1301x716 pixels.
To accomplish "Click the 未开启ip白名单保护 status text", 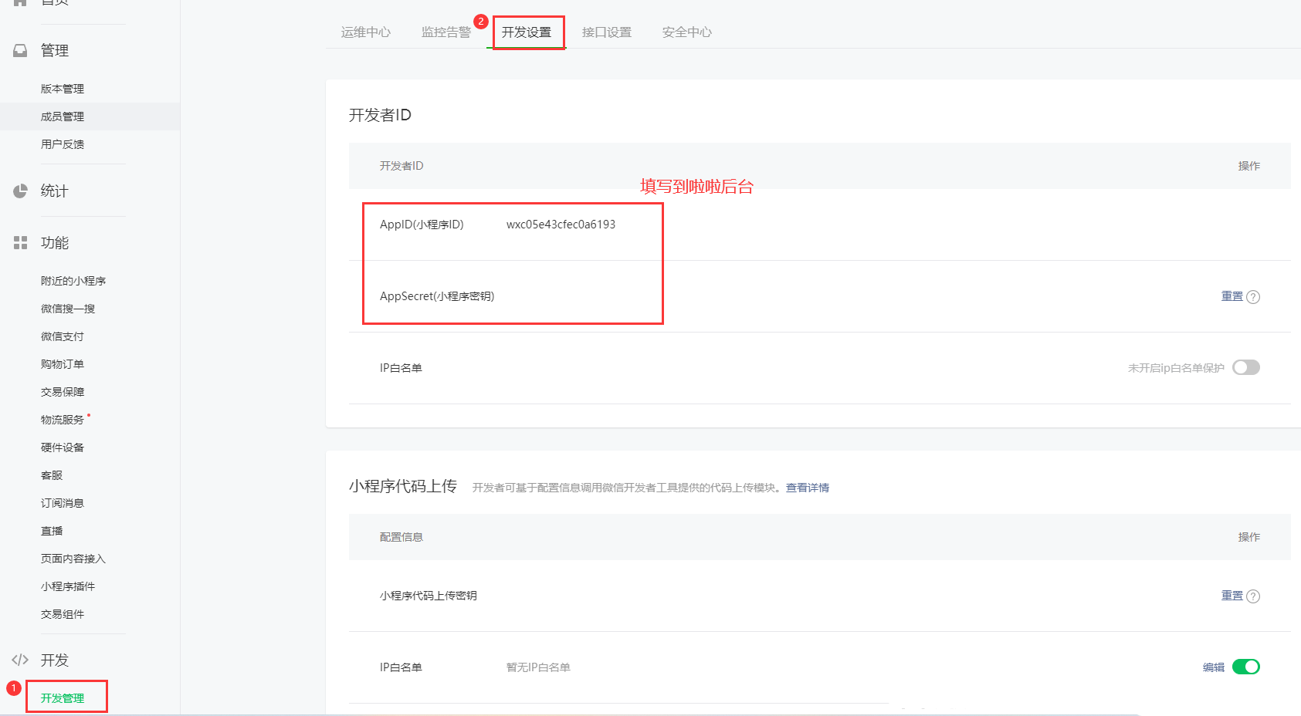I will click(x=1176, y=368).
